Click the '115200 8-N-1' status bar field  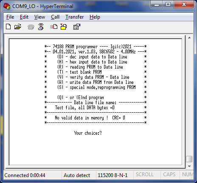[113, 175]
